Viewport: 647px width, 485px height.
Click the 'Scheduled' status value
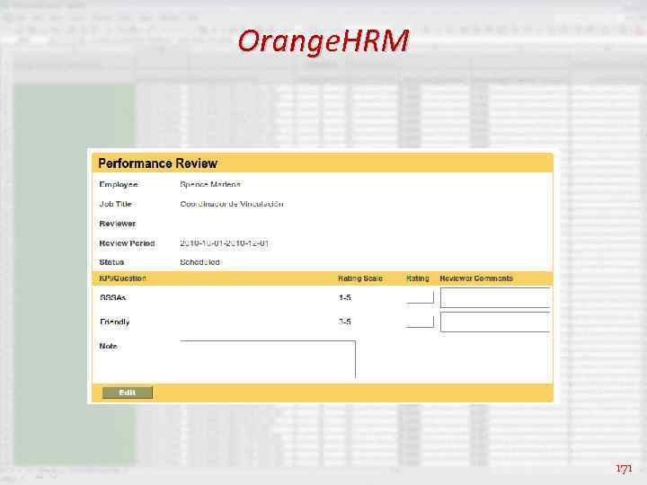pyautogui.click(x=199, y=262)
